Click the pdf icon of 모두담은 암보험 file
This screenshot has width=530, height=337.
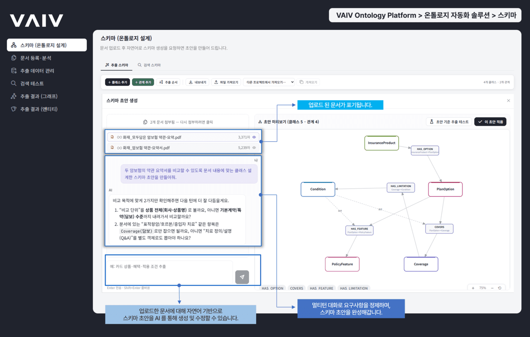112,137
